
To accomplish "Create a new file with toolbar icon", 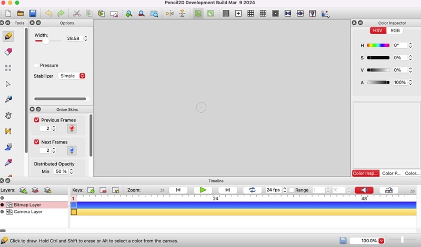I will [8, 14].
